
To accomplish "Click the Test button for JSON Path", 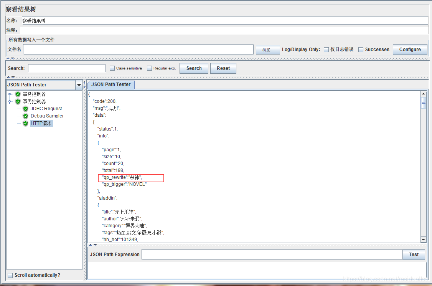I will pyautogui.click(x=414, y=254).
